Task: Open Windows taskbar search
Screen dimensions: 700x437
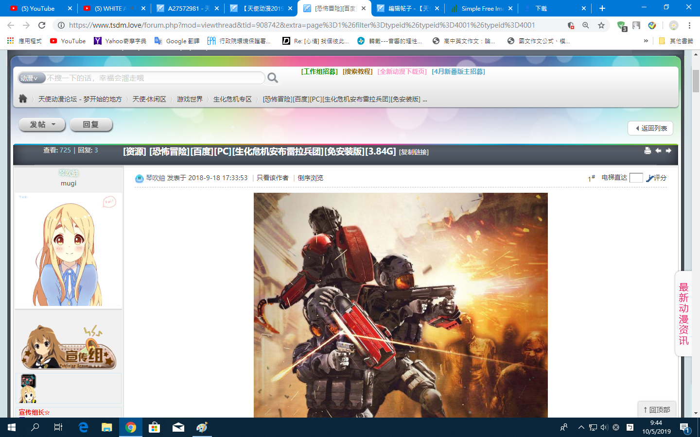Action: tap(35, 427)
